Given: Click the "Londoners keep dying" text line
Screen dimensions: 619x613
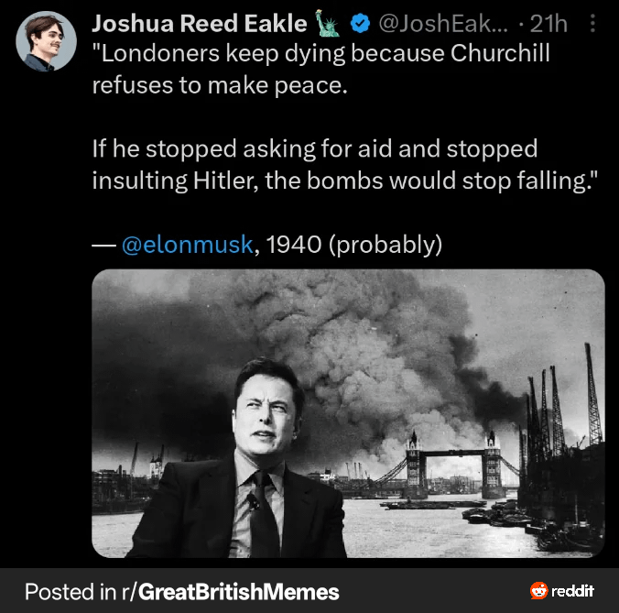Looking at the screenshot, I should 320,53.
